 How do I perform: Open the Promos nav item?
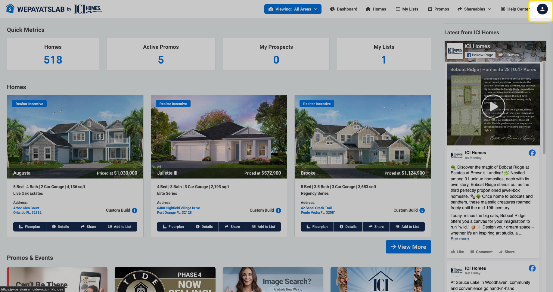pyautogui.click(x=439, y=9)
